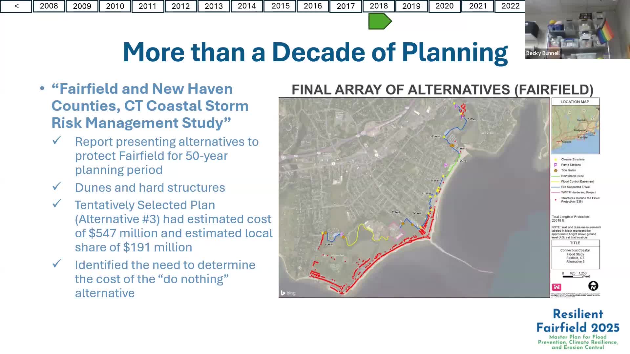Click the Flood Control Easement legend line

click(556, 182)
